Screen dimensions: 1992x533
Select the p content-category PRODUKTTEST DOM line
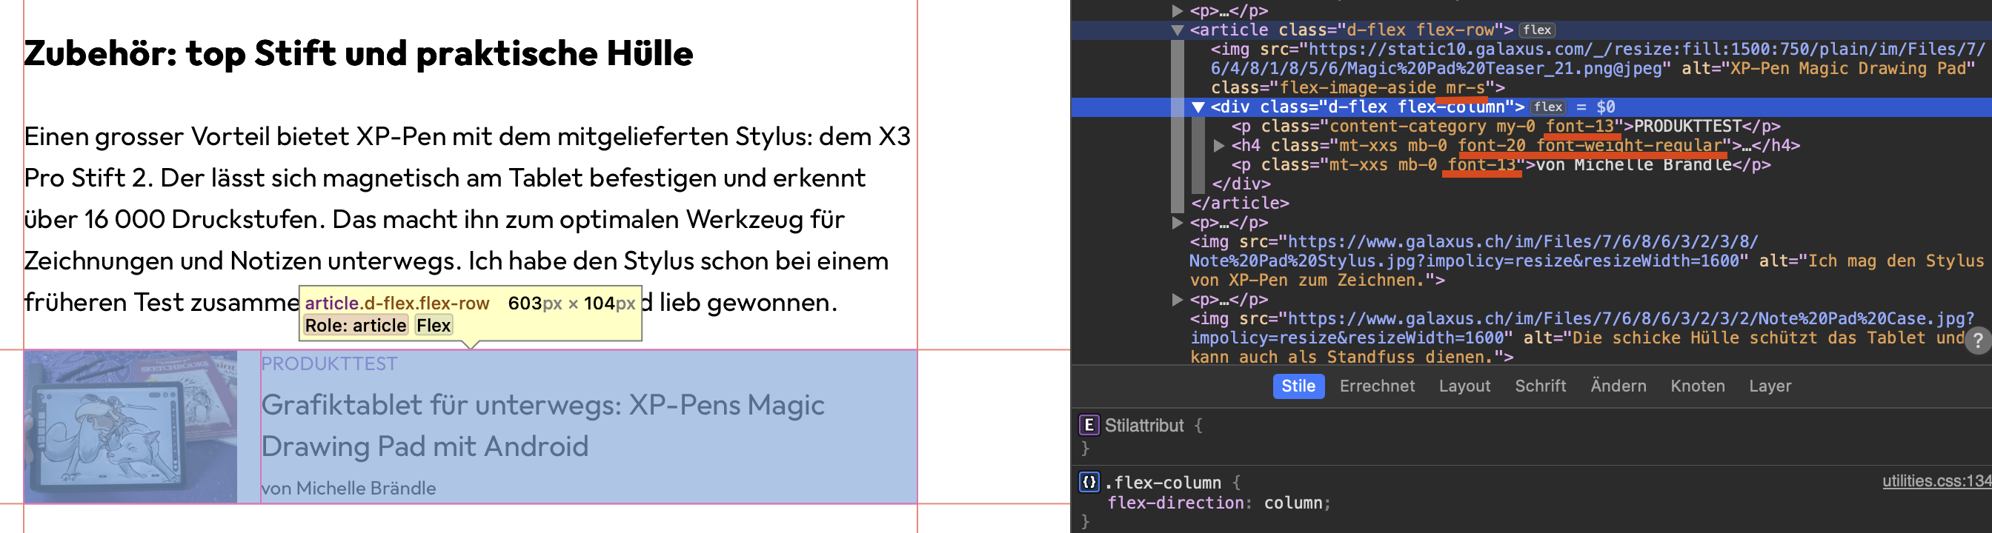point(1506,127)
